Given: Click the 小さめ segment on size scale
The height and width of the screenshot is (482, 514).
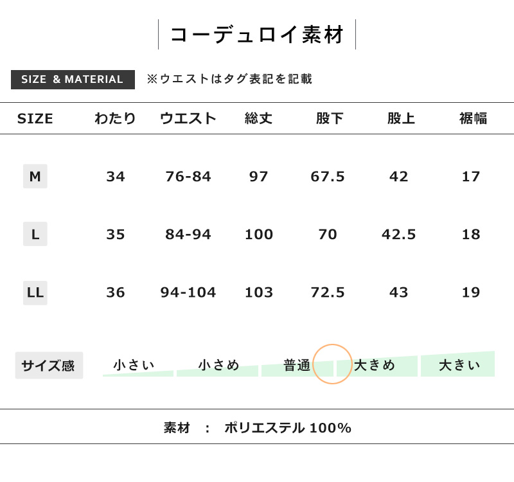Looking at the screenshot, I should (x=218, y=366).
